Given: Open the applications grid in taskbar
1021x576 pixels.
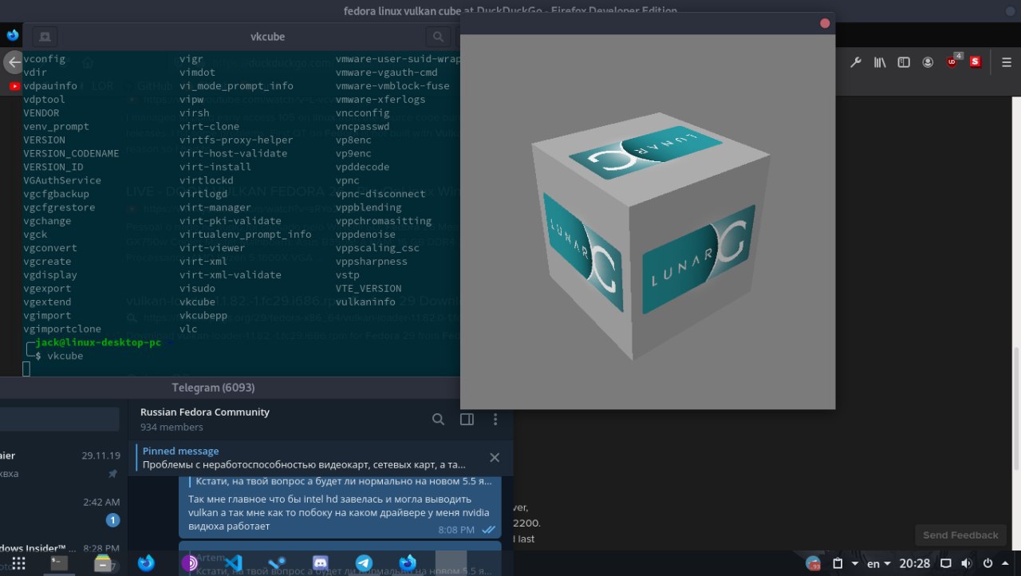Looking at the screenshot, I should point(18,563).
